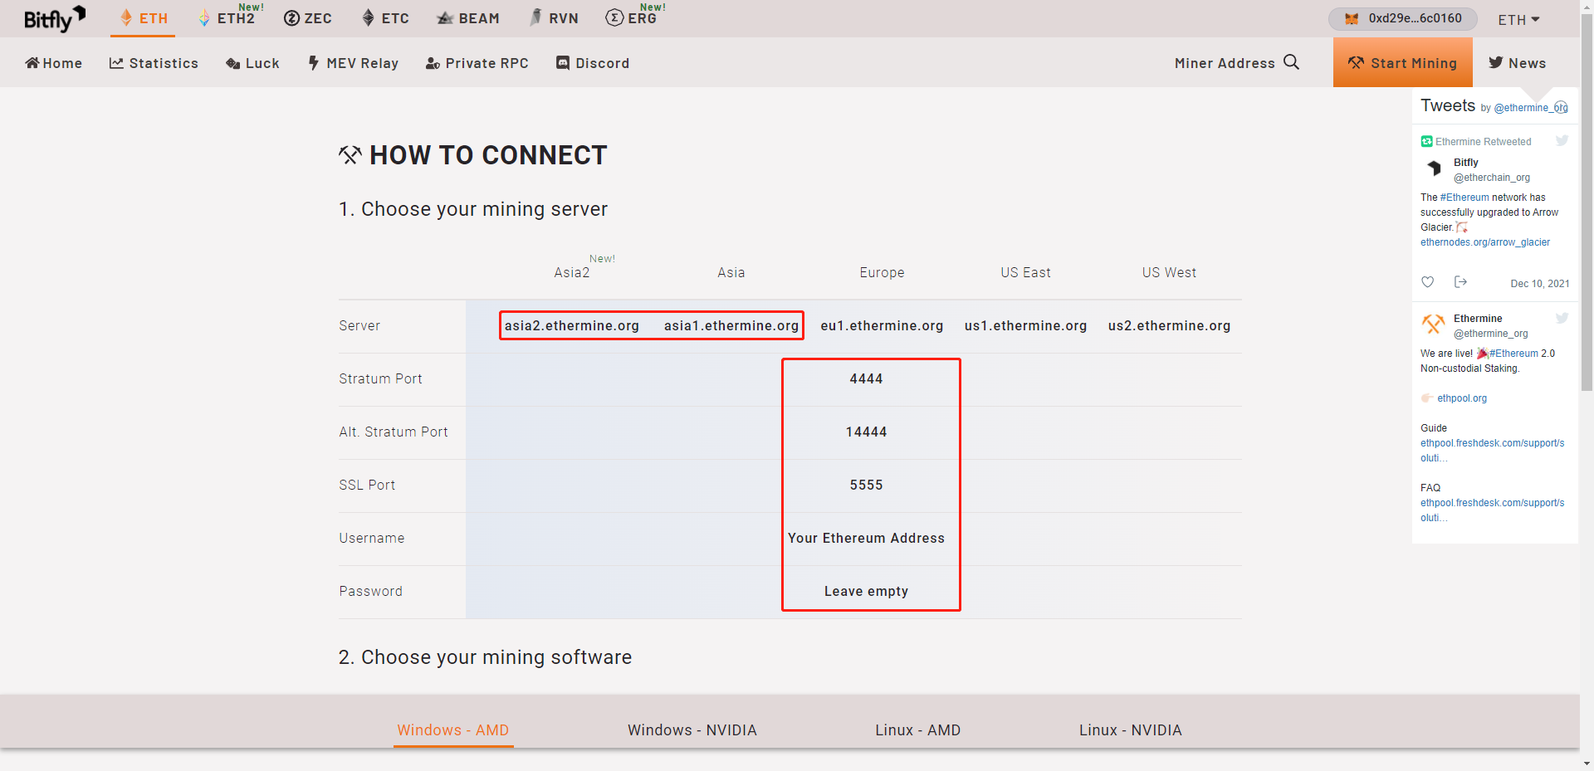Open the ethpool.org tweet link
This screenshot has height=771, width=1594.
[1462, 398]
